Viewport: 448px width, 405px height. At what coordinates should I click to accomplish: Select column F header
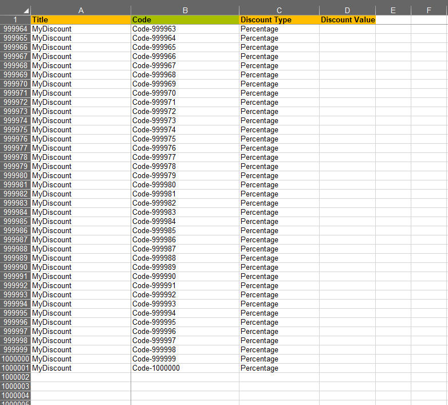coord(429,10)
